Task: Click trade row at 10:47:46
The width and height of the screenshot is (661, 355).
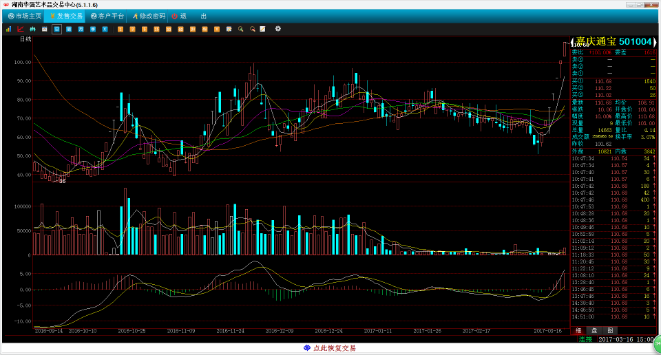Action: pos(613,200)
